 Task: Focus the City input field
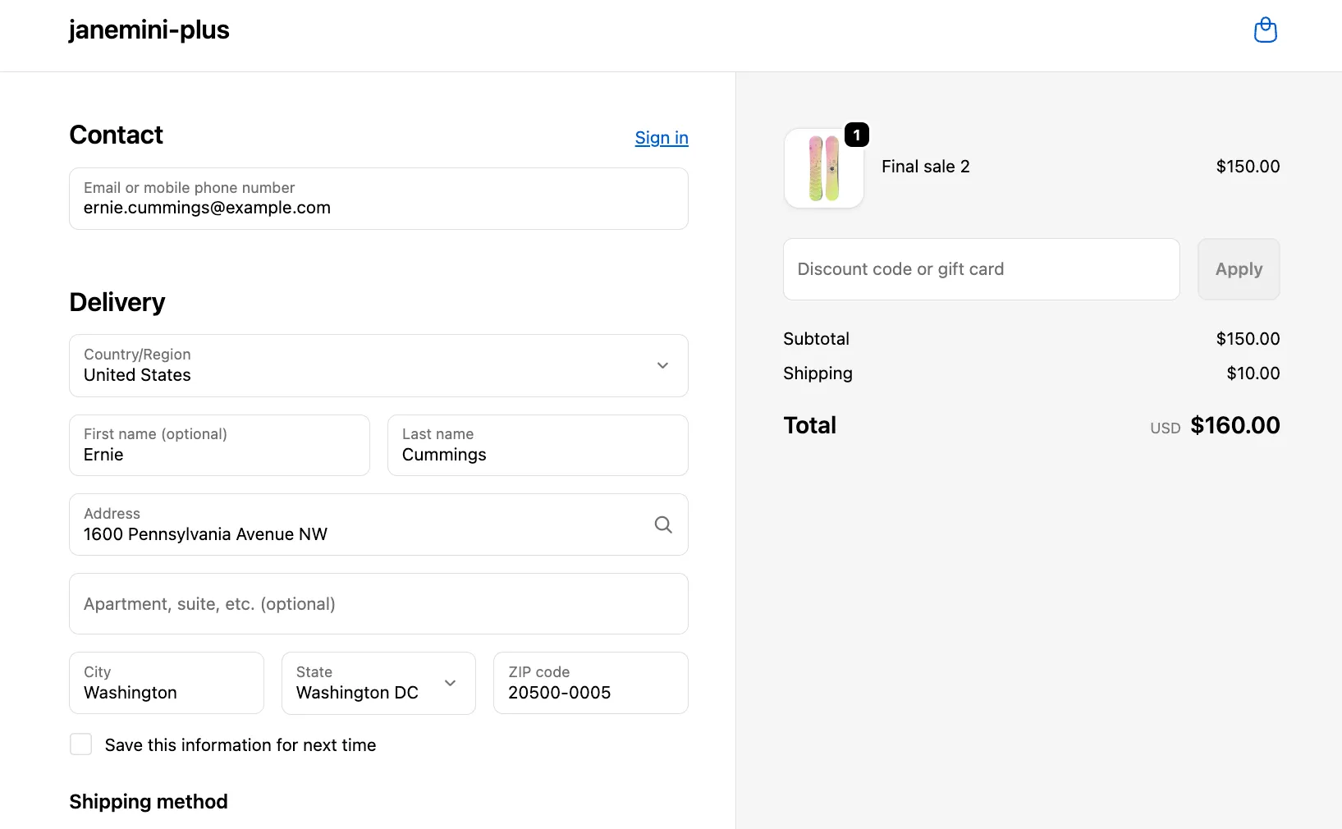coord(167,684)
